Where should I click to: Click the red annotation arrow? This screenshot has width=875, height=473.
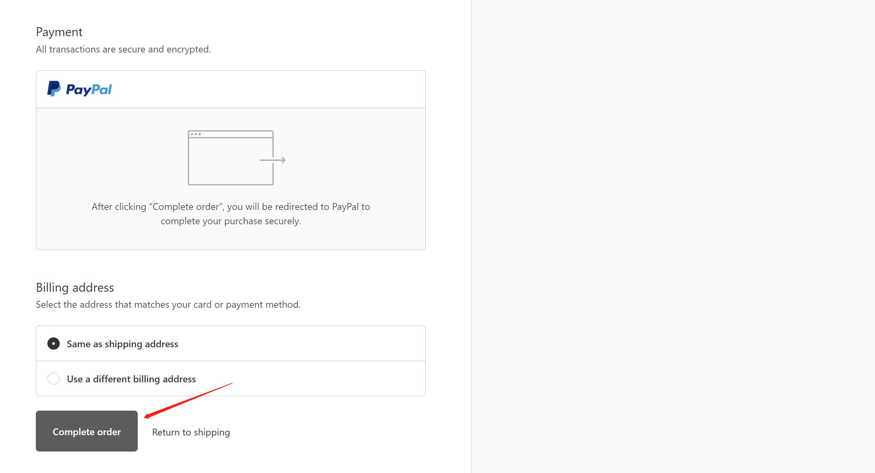point(188,400)
